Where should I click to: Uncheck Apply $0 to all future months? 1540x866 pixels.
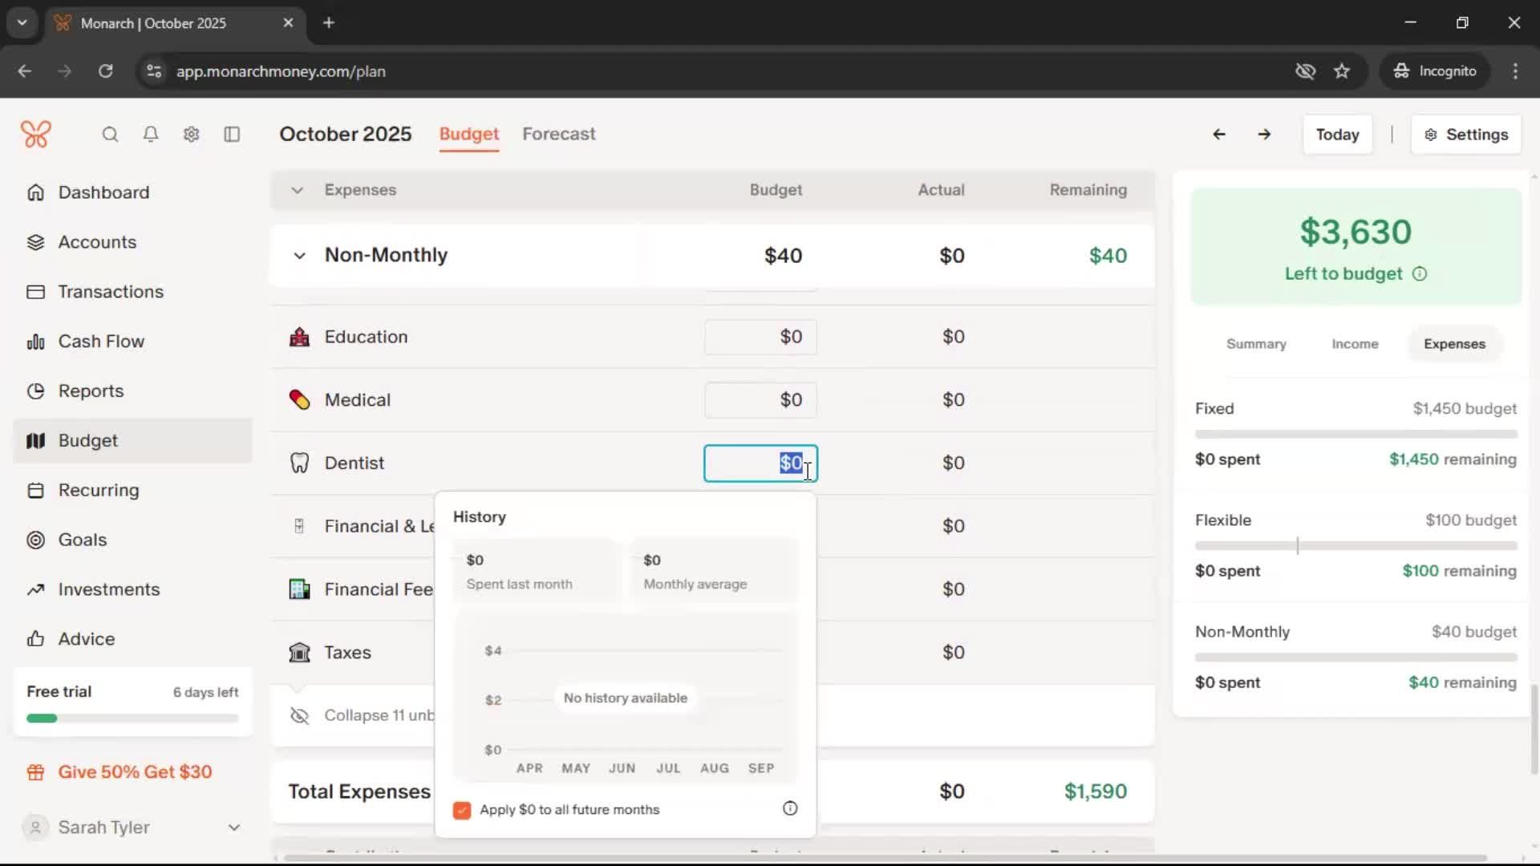click(x=462, y=810)
